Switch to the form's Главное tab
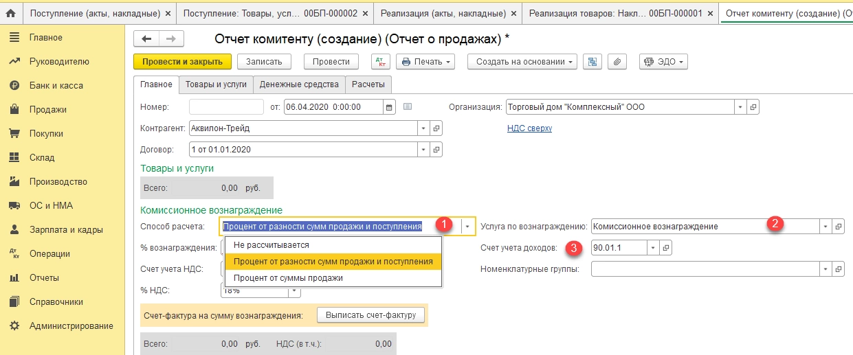 [x=156, y=84]
